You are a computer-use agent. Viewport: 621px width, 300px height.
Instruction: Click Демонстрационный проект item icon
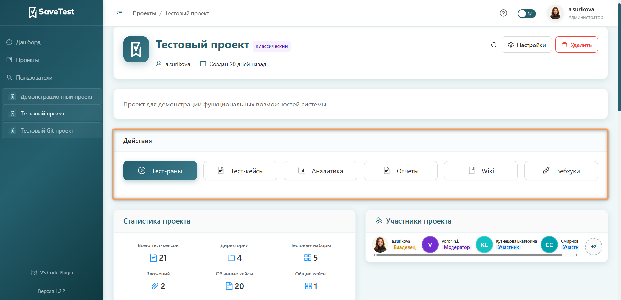pyautogui.click(x=12, y=96)
